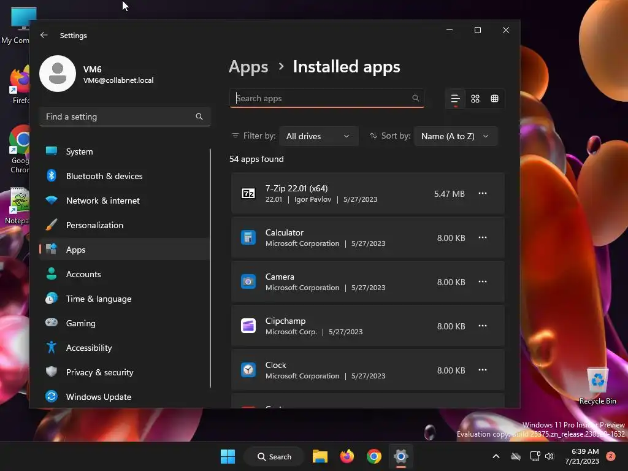
Task: Click the 5.47 MB size value
Action: 450,194
